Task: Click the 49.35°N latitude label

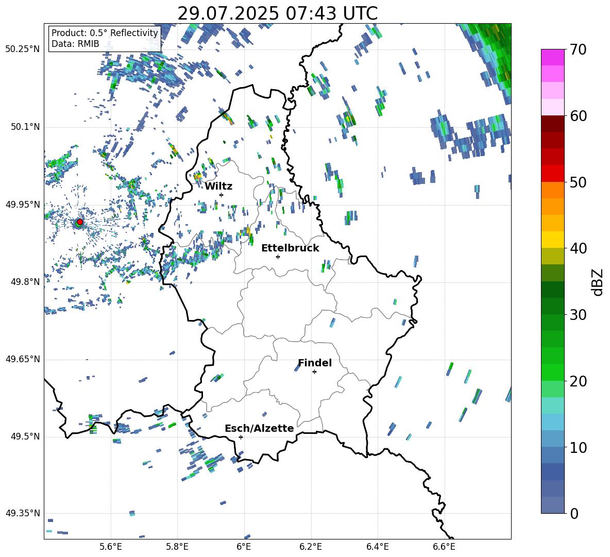Action: click(x=23, y=513)
